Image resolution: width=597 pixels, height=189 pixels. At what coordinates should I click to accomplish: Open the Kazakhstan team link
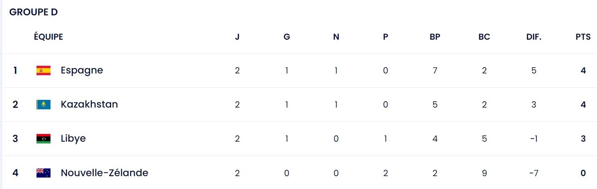pos(89,105)
